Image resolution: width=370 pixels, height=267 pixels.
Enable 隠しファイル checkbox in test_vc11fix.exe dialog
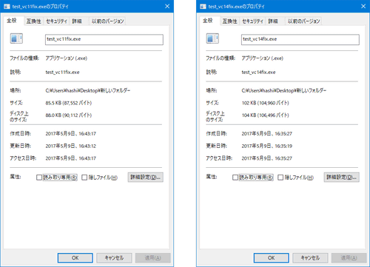[84, 178]
